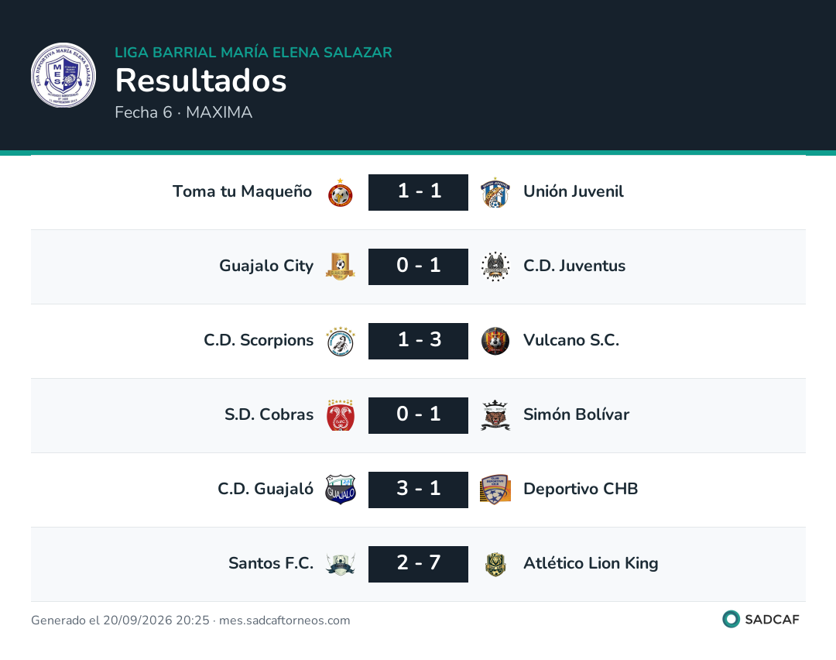Open the mes.sadcaftorneos.com footer link

pos(285,620)
